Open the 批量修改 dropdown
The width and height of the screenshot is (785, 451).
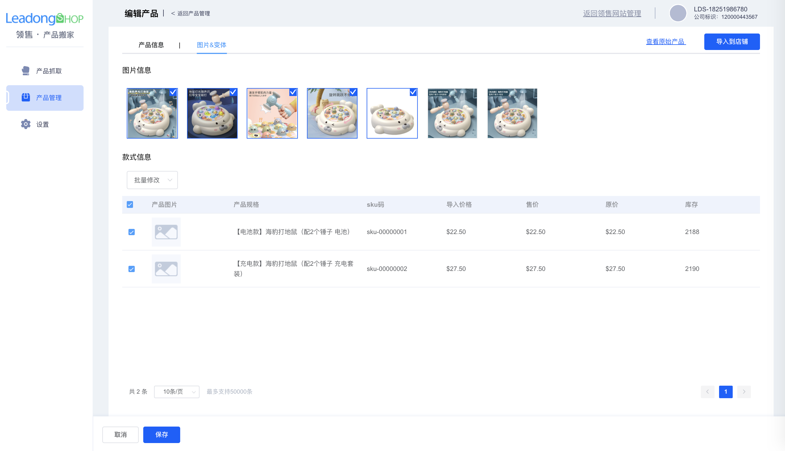pyautogui.click(x=152, y=180)
